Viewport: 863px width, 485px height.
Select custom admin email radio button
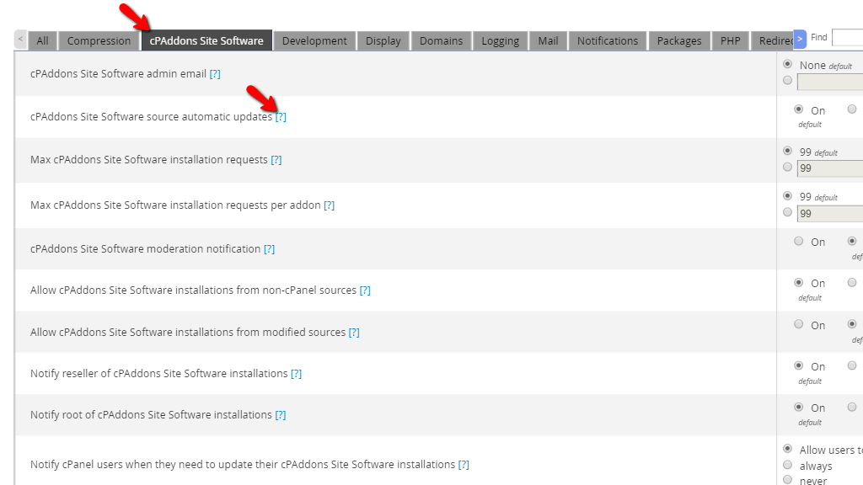(x=788, y=80)
